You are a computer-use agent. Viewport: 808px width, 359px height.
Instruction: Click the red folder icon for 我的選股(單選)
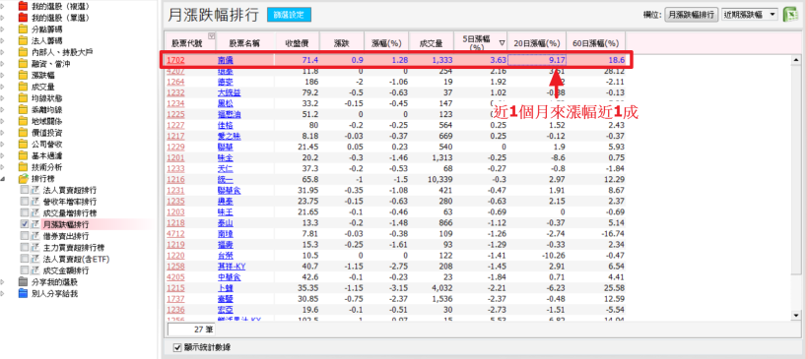tap(23, 18)
